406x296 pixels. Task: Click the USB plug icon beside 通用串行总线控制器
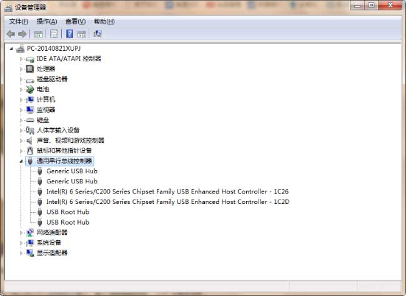pos(30,161)
